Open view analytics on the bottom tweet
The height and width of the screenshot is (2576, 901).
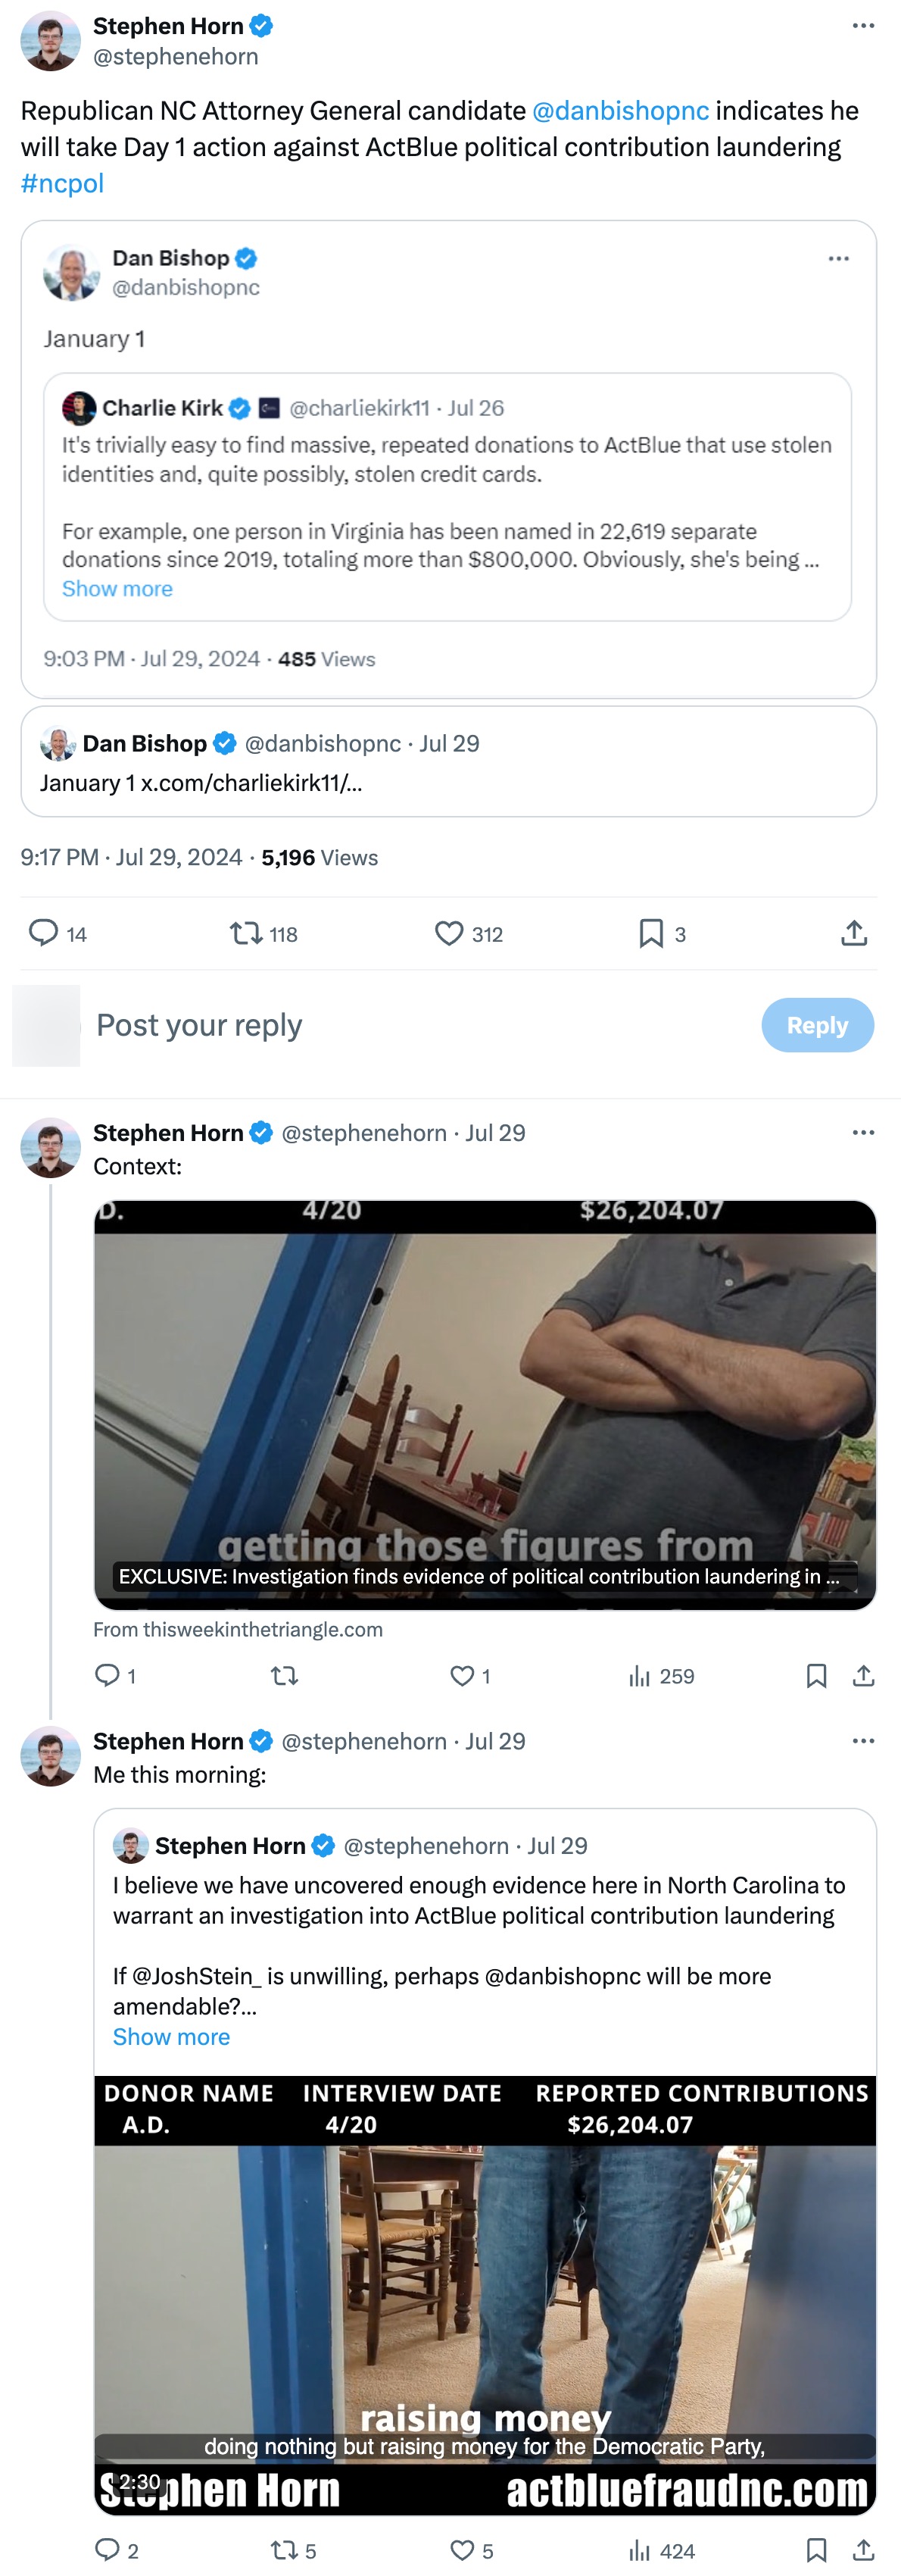(638, 2549)
